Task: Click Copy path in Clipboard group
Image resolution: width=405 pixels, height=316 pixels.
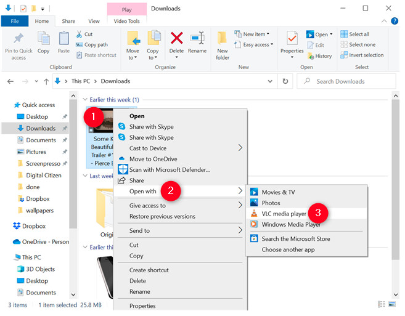Action: point(92,45)
